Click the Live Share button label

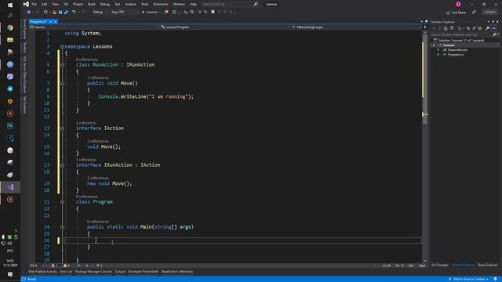pyautogui.click(x=458, y=13)
